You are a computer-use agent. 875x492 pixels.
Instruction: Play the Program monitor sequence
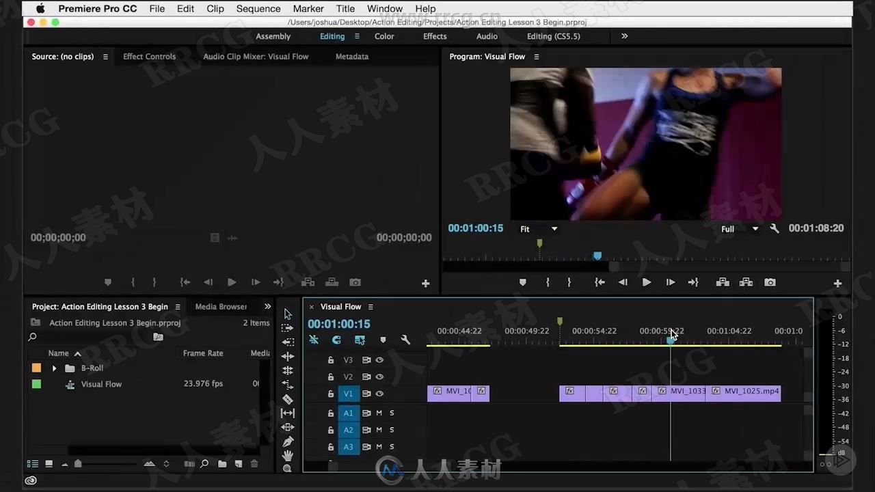646,282
